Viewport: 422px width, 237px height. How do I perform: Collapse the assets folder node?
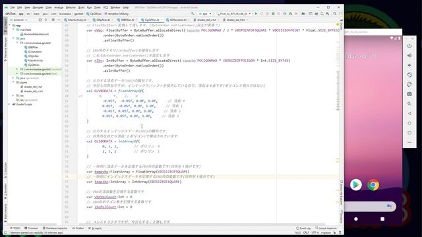(x=13, y=82)
